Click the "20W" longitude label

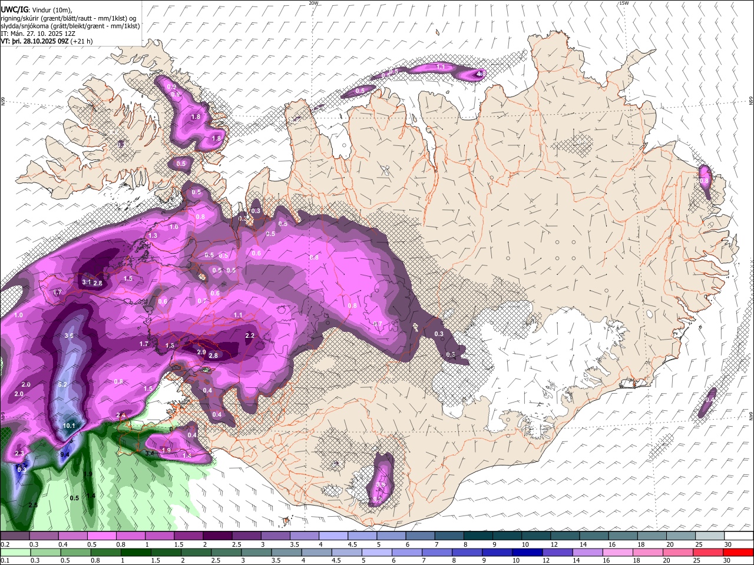pos(314,3)
